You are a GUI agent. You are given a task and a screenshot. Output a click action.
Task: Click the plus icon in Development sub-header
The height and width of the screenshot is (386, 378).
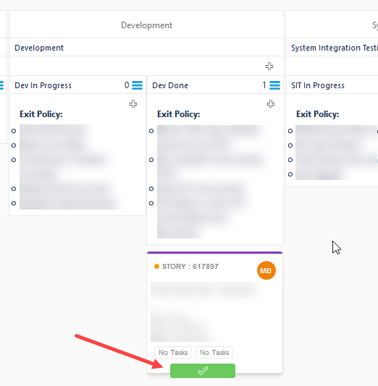tap(269, 67)
